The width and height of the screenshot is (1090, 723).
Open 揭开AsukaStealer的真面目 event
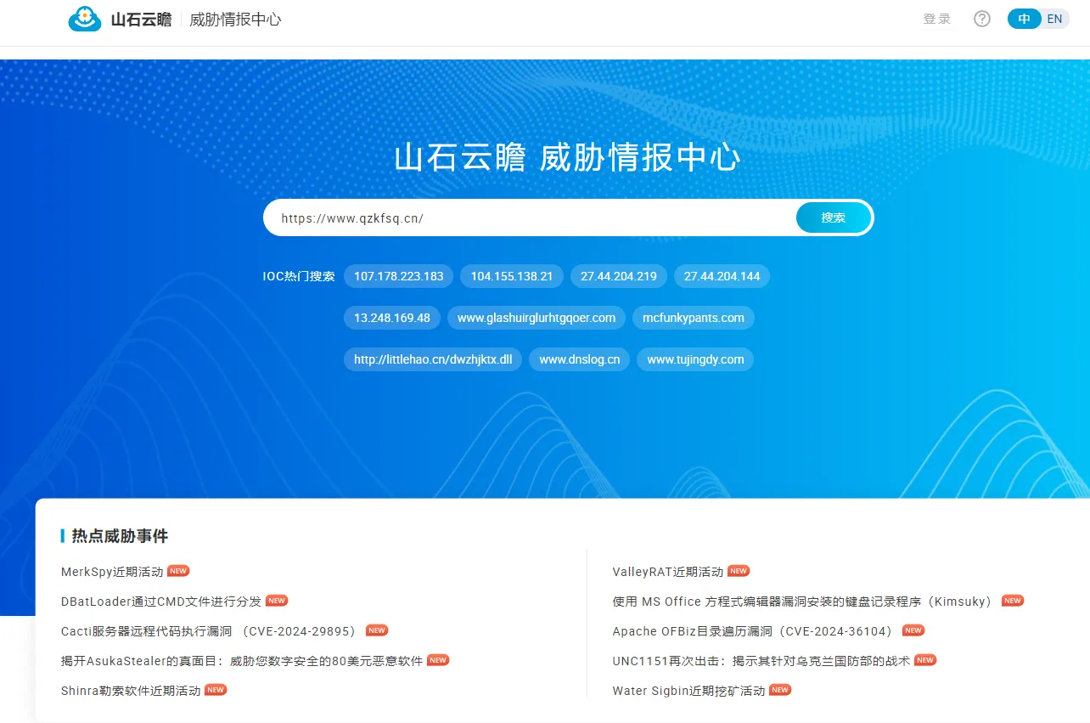[242, 660]
